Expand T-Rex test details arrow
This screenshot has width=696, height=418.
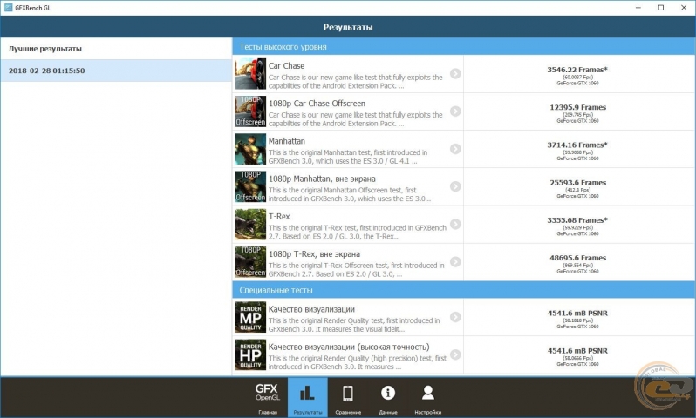click(x=455, y=225)
